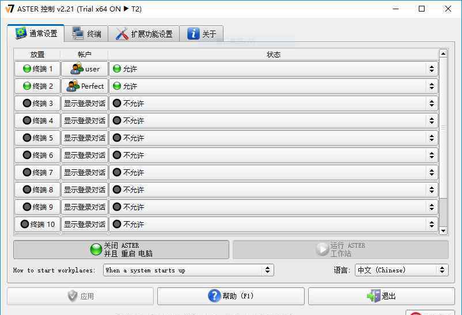Toggle the 终端 3 placement button
The height and width of the screenshot is (315, 462).
37,104
